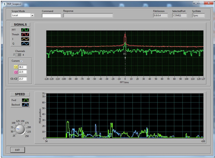Toggle the FFT signal plot icon
Screen dimensions: 215x158
(x=25, y=30)
